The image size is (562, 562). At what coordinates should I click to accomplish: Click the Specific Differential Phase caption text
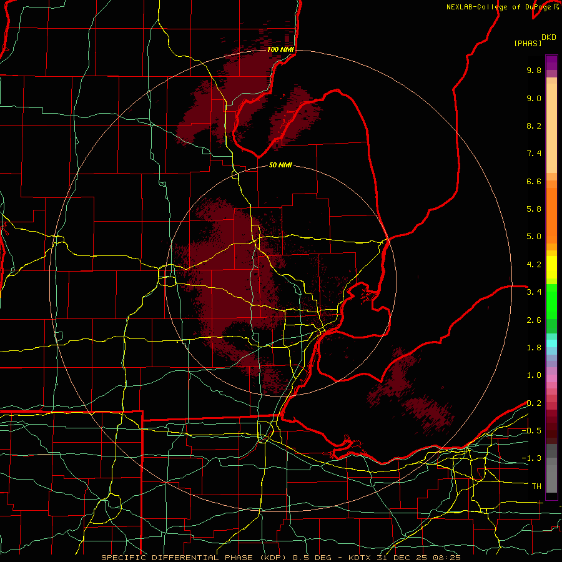(281, 558)
